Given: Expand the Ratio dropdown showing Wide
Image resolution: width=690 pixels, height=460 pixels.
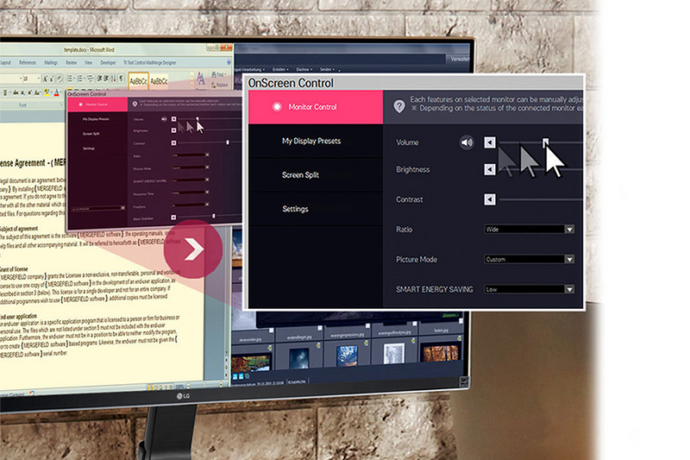Looking at the screenshot, I should tap(530, 230).
